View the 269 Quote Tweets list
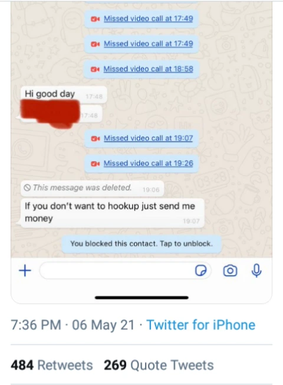The width and height of the screenshot is (283, 385). coord(159,365)
